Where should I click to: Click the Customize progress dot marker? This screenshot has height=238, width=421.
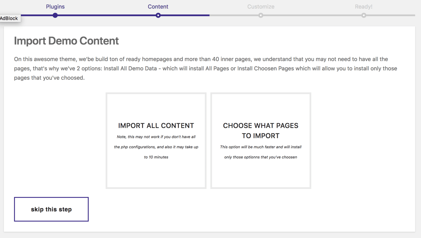(x=261, y=15)
